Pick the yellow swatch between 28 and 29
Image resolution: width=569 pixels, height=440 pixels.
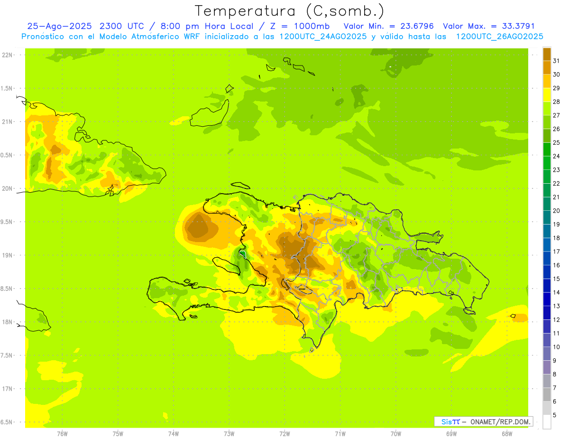point(547,95)
